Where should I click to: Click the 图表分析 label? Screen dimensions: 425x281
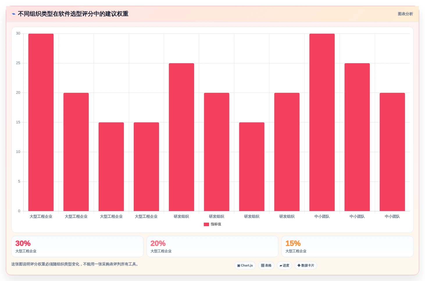tap(405, 14)
